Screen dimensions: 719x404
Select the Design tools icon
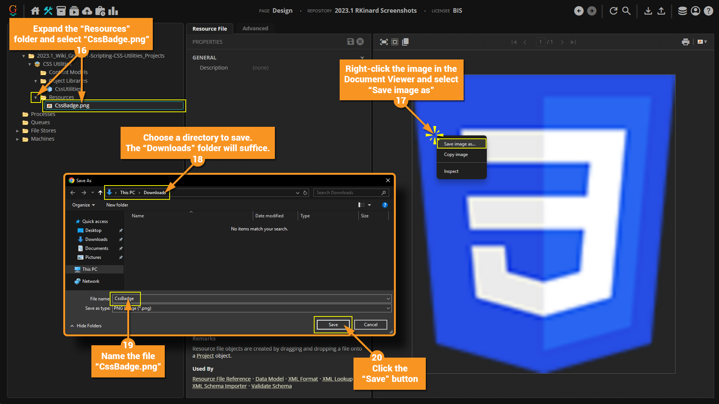(x=48, y=11)
